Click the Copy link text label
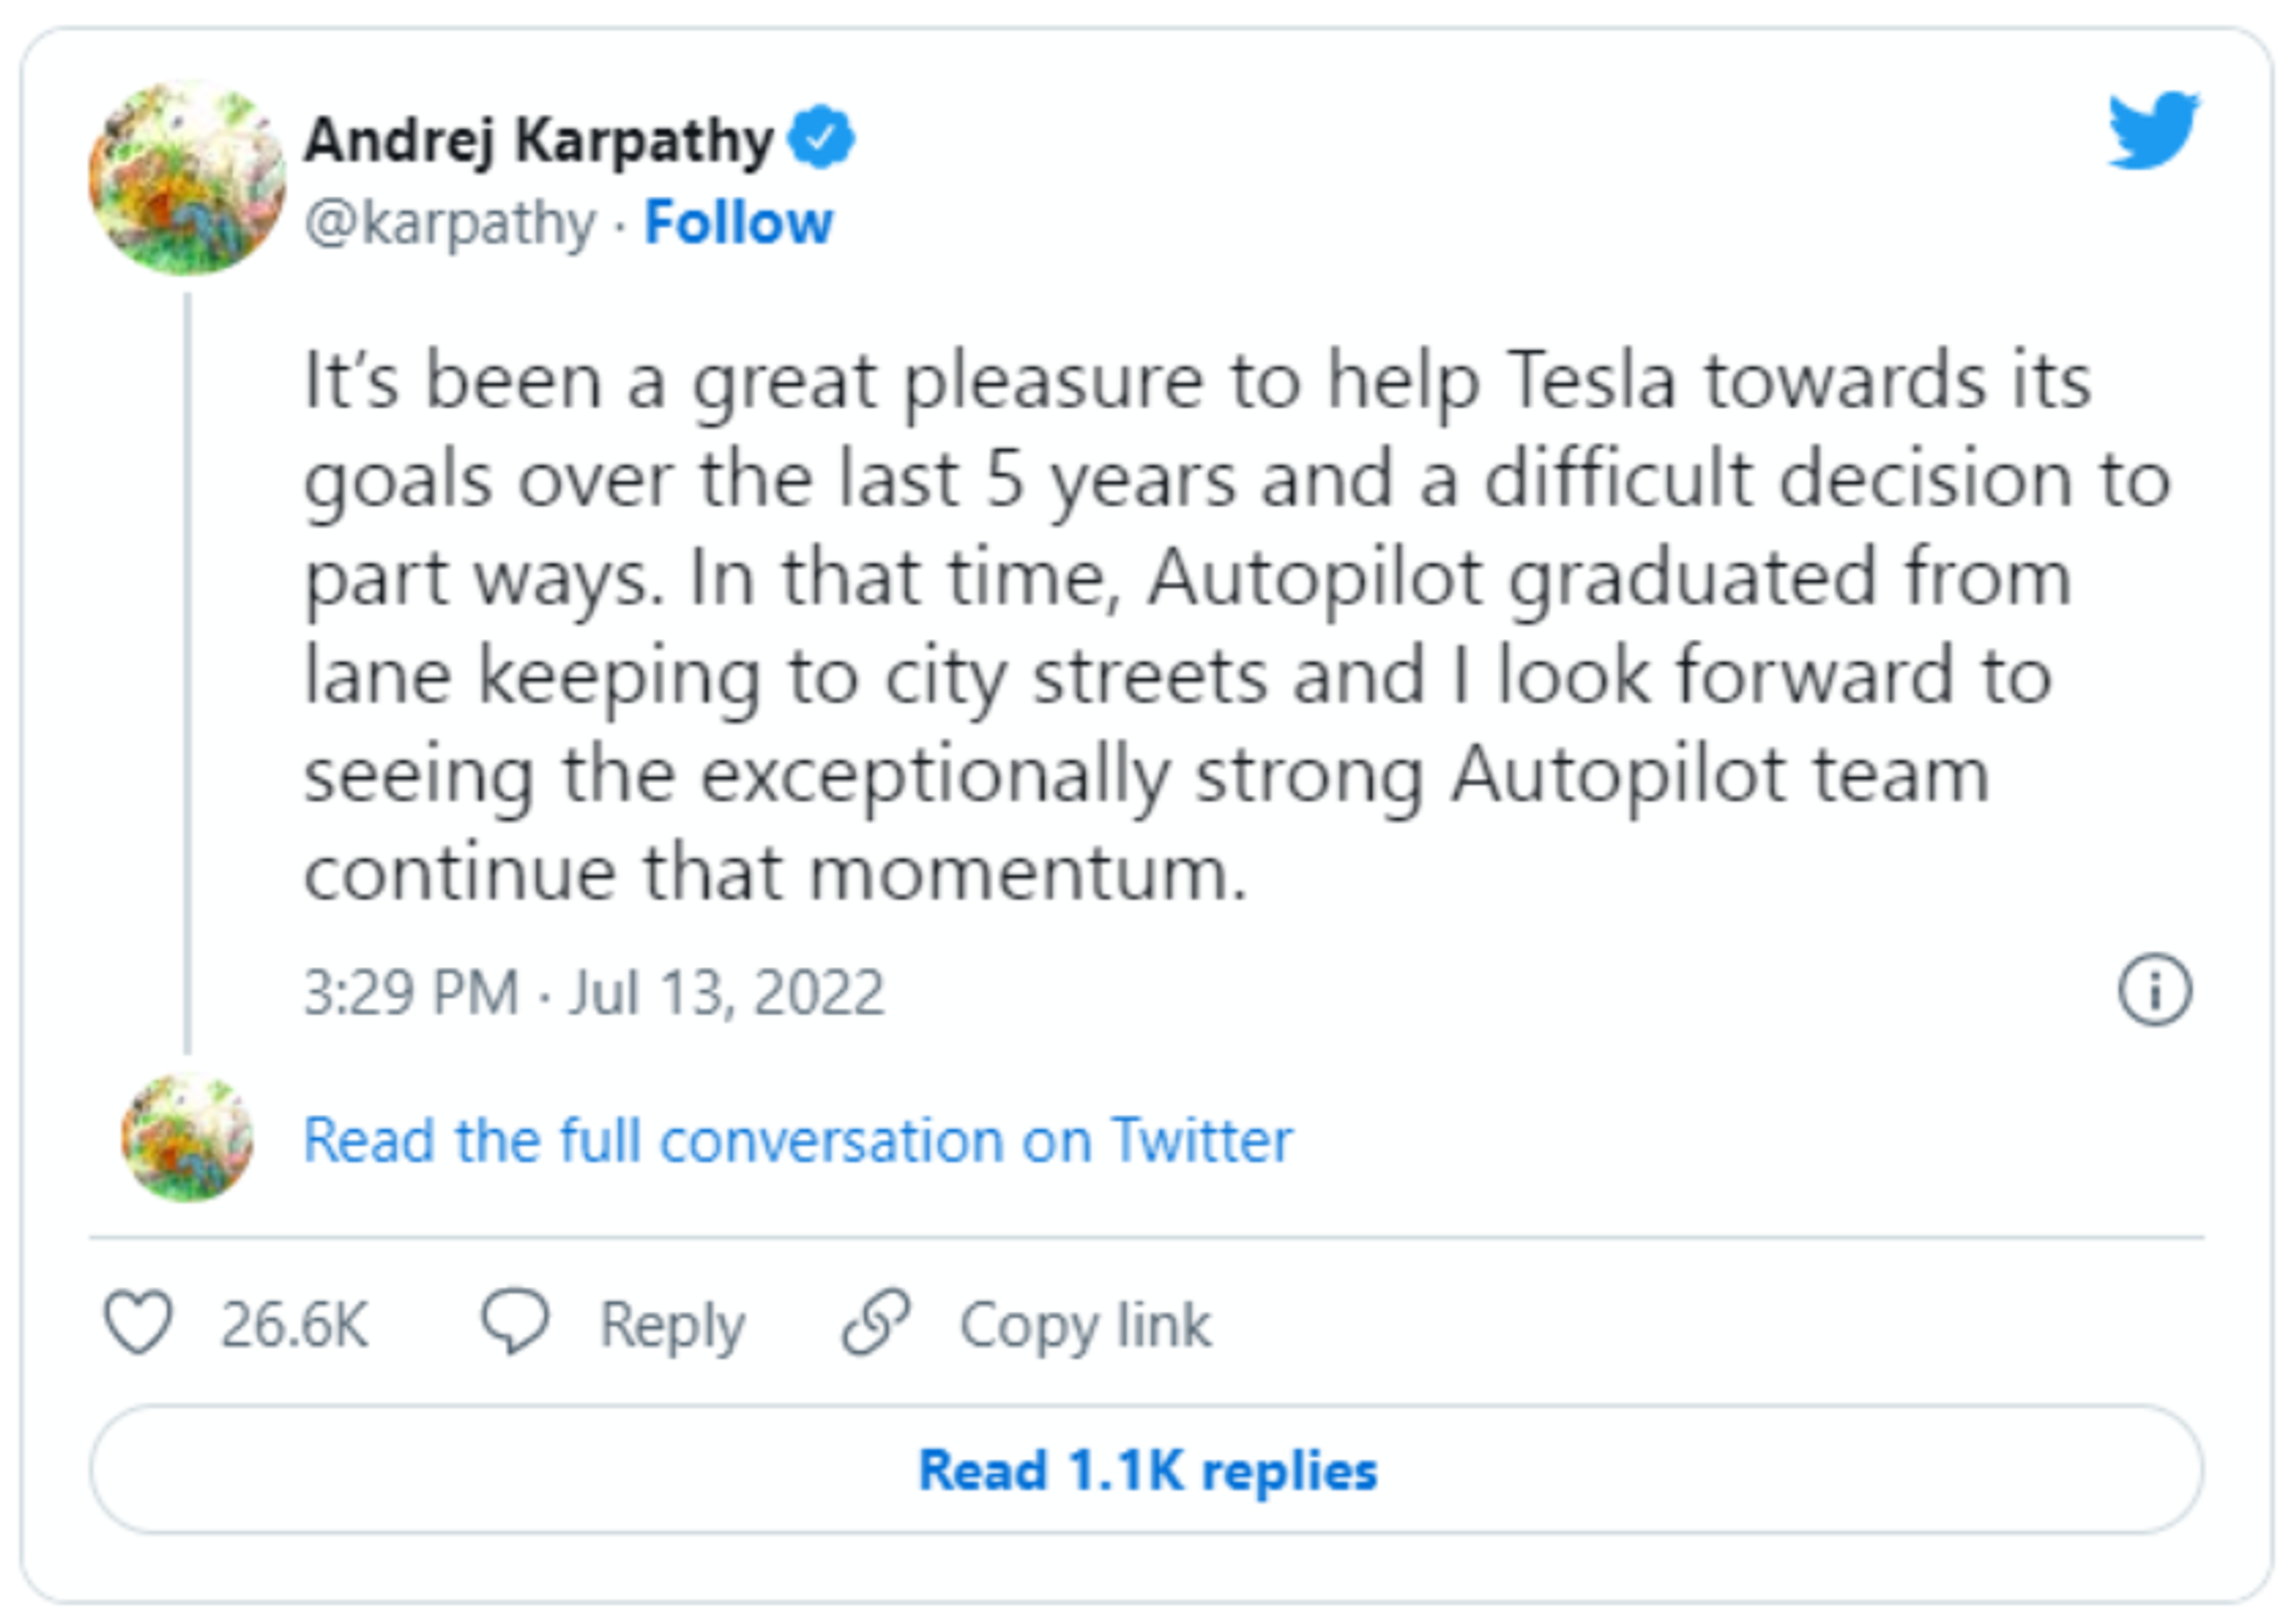This screenshot has height=1621, width=2296. [x=1085, y=1325]
